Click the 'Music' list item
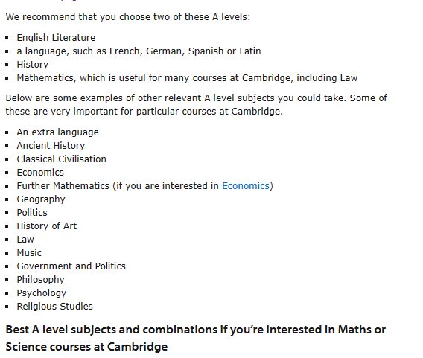 29,253
